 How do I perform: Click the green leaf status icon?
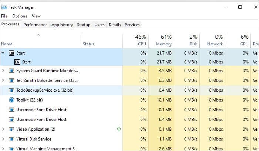point(119,129)
